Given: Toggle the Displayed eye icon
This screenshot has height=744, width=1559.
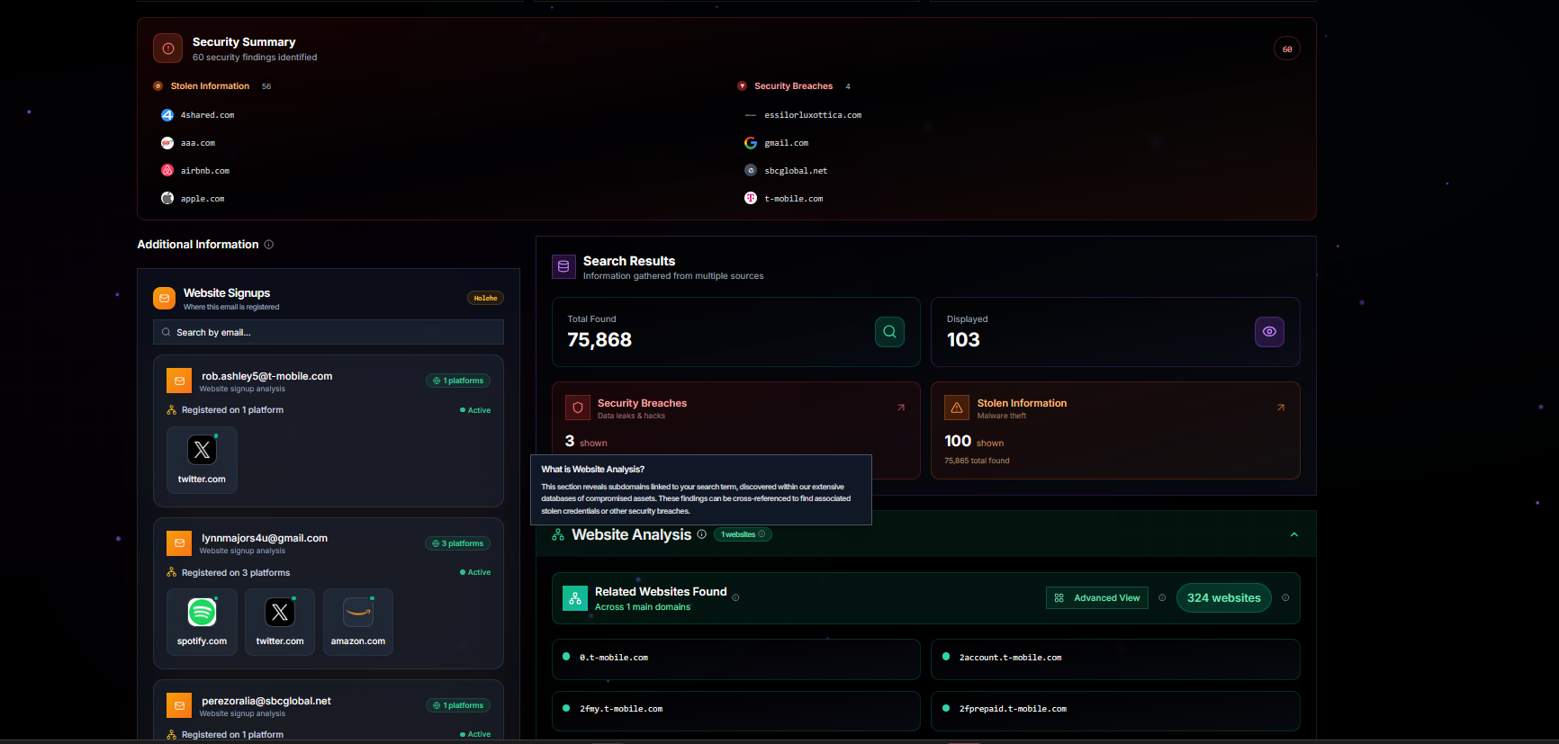Looking at the screenshot, I should tap(1269, 332).
